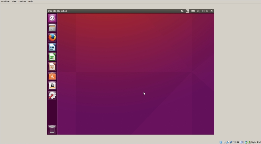
Task: Click the network adapters status icon
Action: pos(231,142)
